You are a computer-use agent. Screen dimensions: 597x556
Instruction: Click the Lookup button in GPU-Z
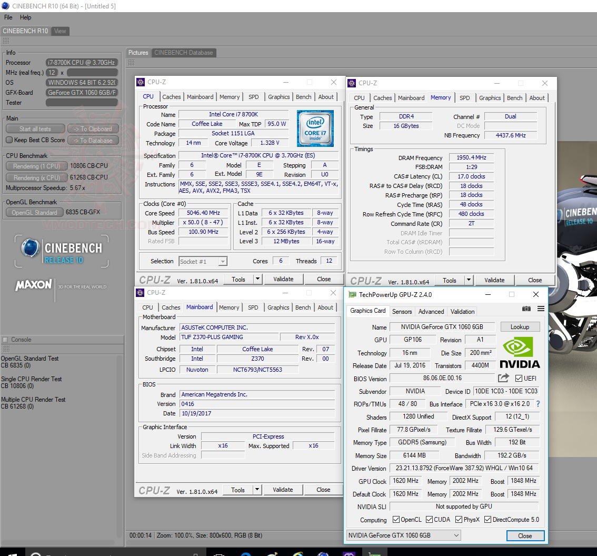click(x=520, y=326)
